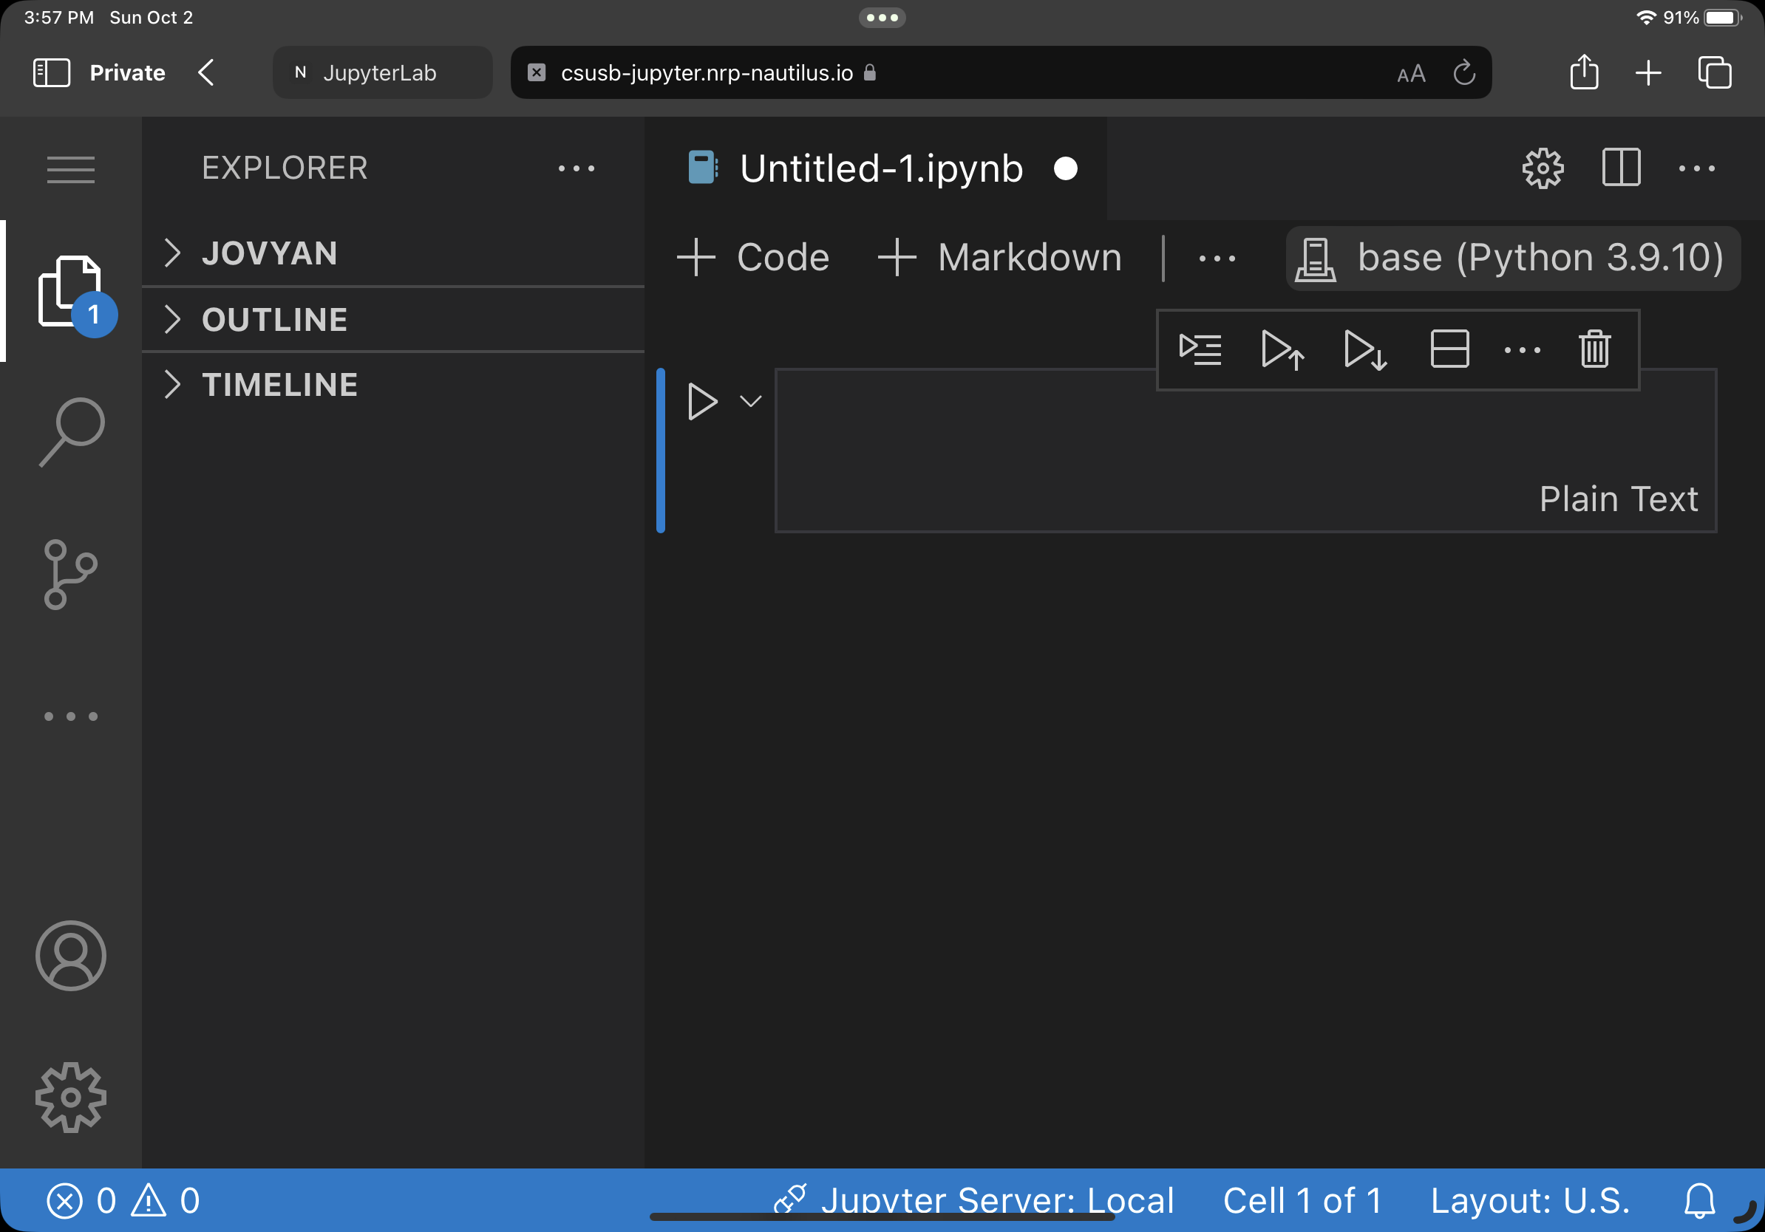Open errors and warnings problems panel
1765x1232 pixels.
(123, 1200)
